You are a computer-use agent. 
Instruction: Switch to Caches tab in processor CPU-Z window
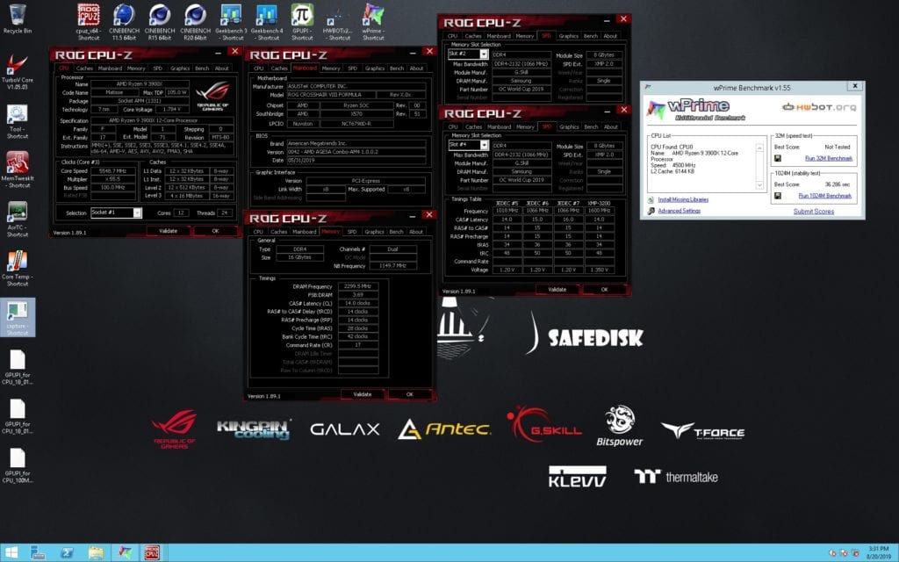84,68
